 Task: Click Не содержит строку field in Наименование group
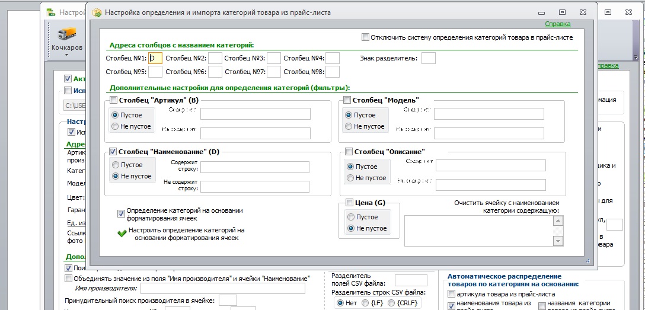point(255,187)
